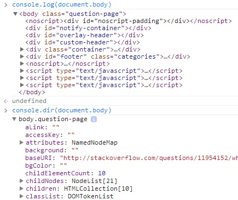The image size is (238, 200).
Task: Click the NamedNodeMap value text
Action: pos(95,142)
